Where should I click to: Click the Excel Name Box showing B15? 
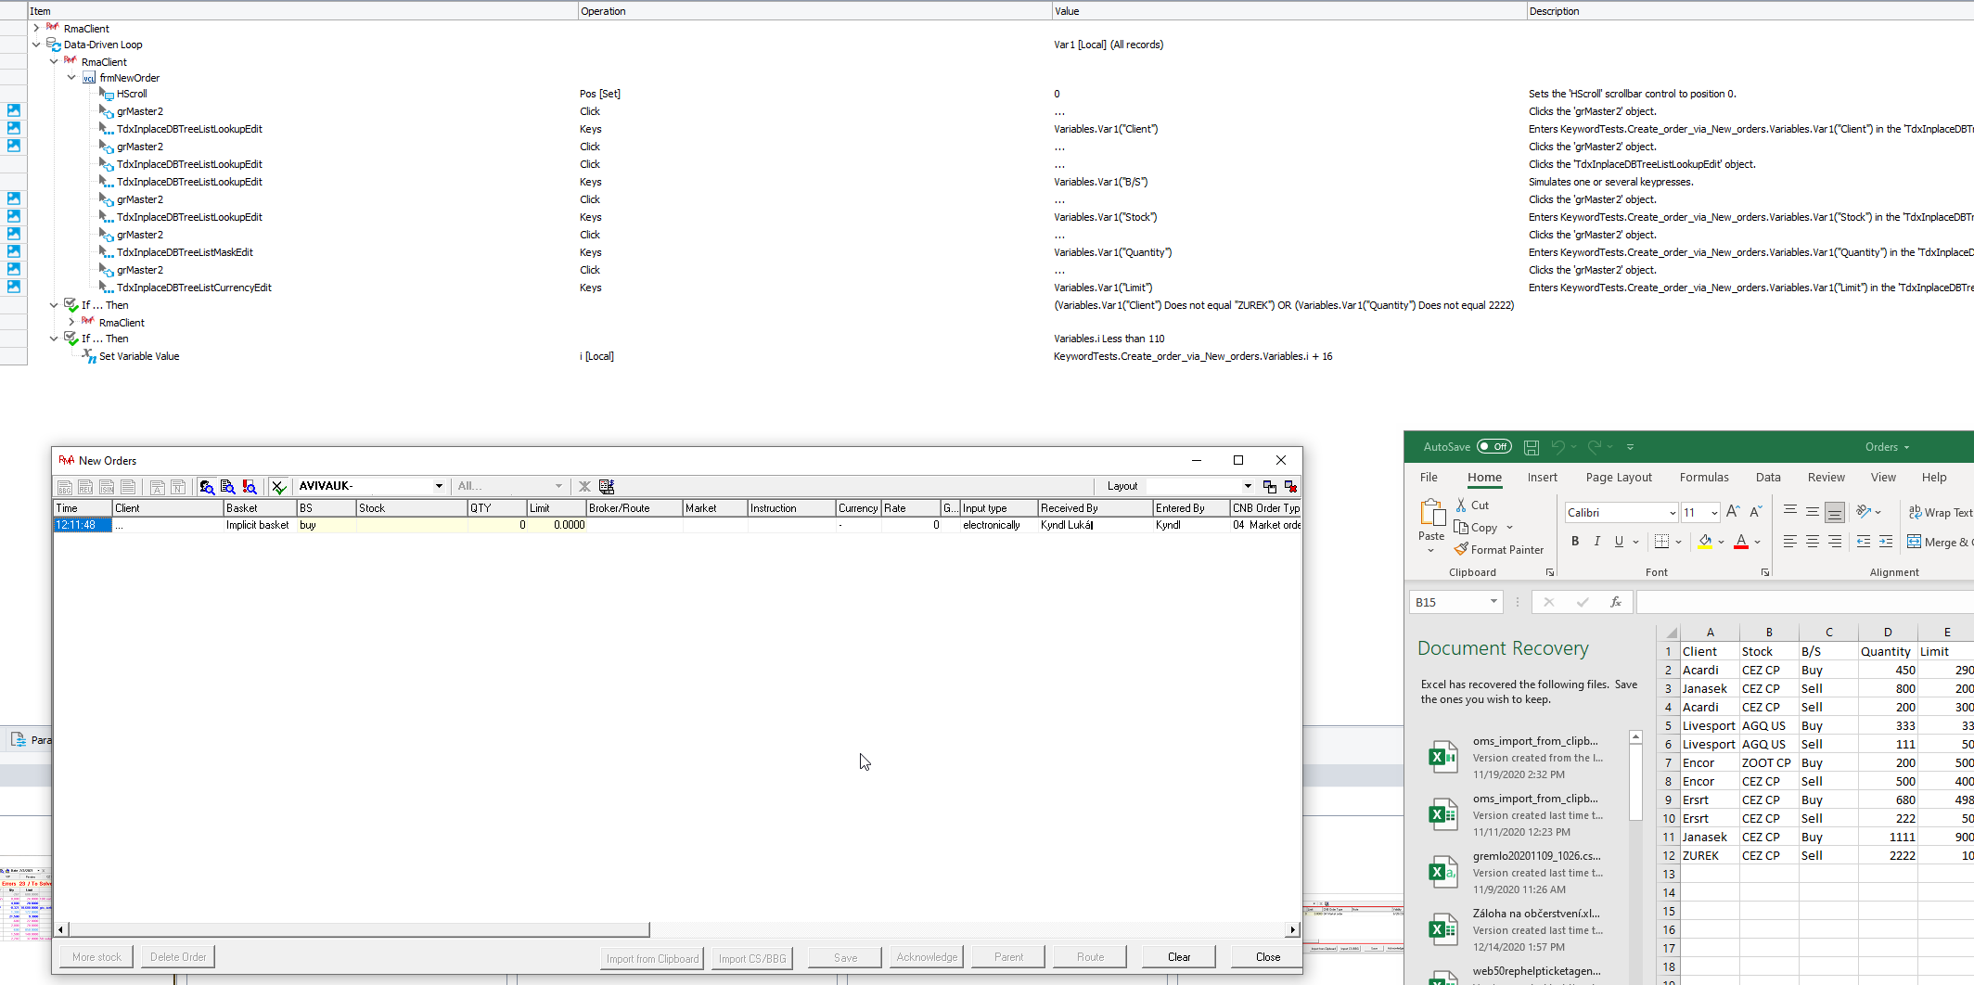1447,602
